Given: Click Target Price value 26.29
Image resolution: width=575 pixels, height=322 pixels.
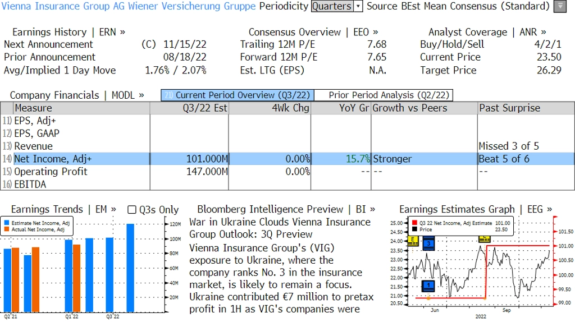Looking at the screenshot, I should click(x=549, y=70).
